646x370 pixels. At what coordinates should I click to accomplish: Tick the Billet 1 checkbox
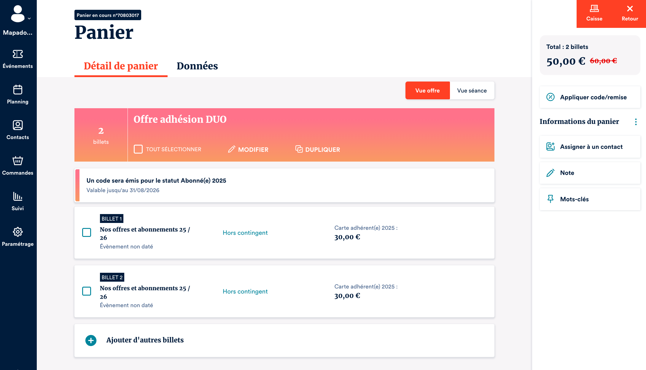click(x=87, y=232)
